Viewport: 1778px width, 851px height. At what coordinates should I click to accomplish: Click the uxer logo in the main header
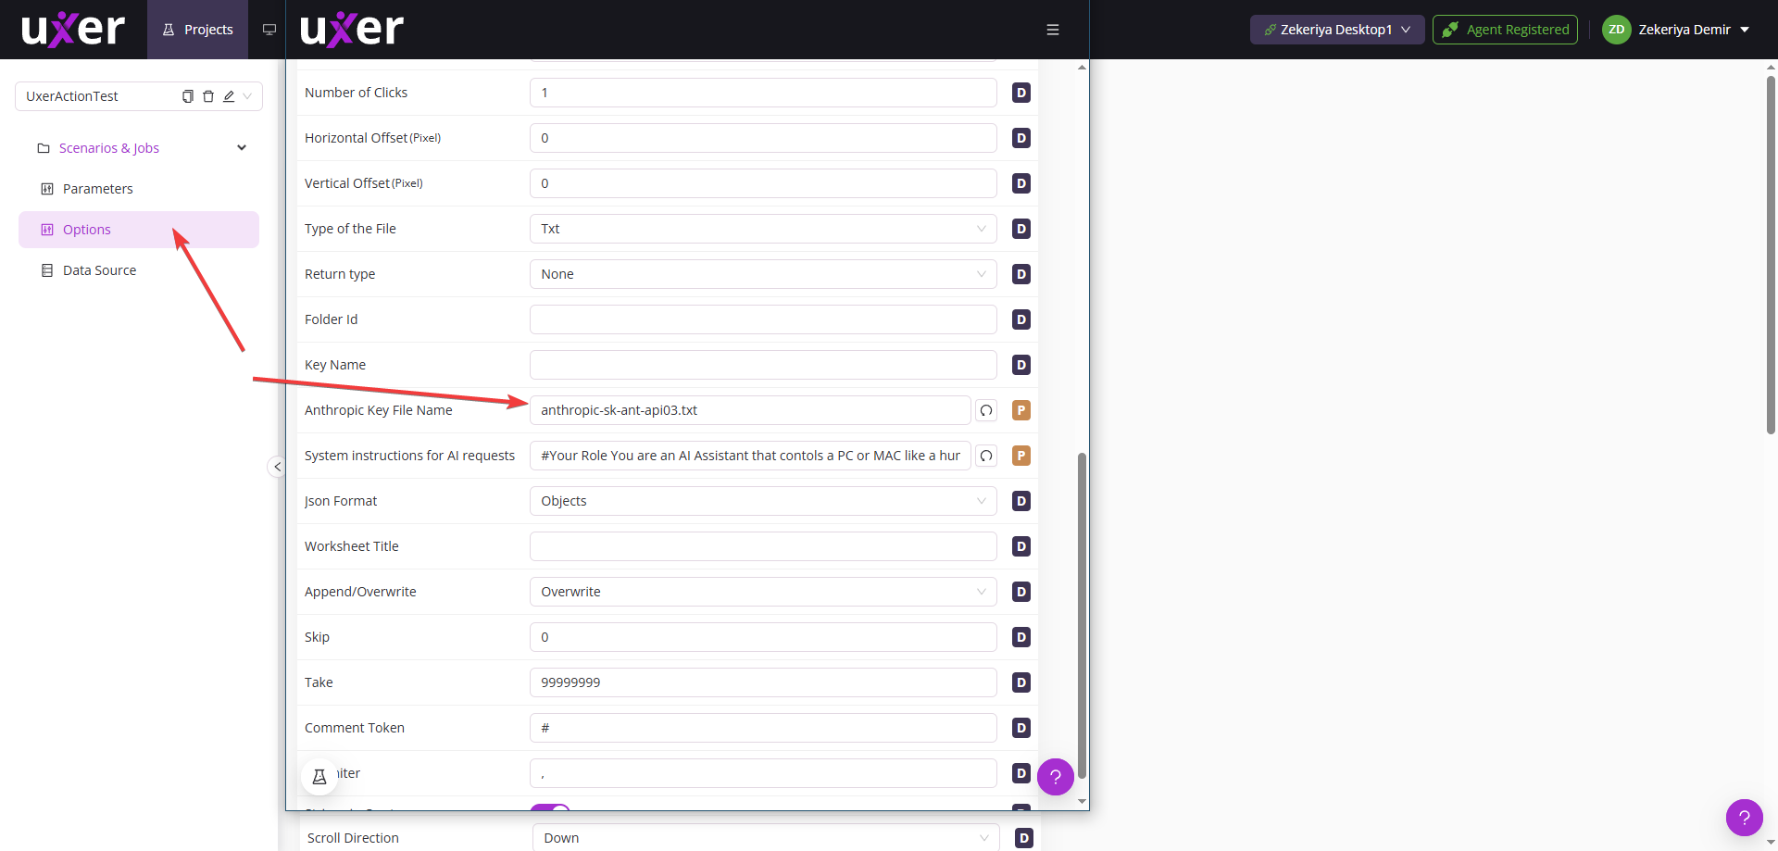(73, 30)
